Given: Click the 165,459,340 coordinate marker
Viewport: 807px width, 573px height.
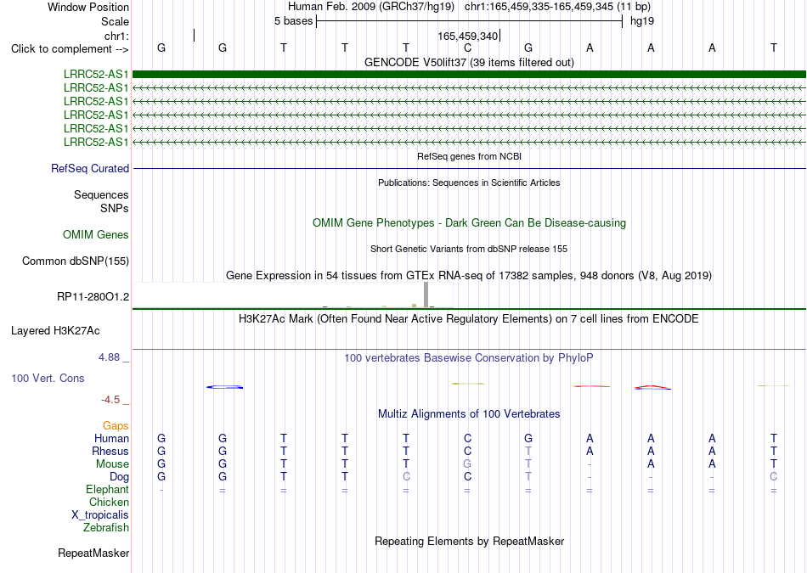Looking at the screenshot, I should [x=468, y=36].
